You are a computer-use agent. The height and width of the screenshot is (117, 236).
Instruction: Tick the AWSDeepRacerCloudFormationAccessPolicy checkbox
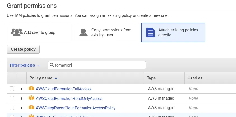[x=12, y=108]
